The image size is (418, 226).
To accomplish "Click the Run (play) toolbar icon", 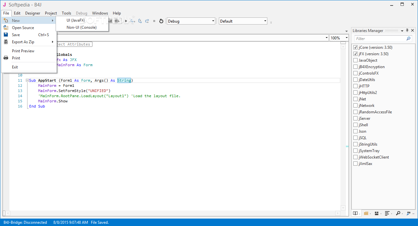I will click(x=126, y=21).
